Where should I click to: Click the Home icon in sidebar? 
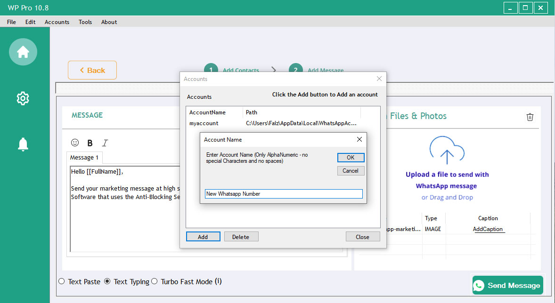(23, 52)
